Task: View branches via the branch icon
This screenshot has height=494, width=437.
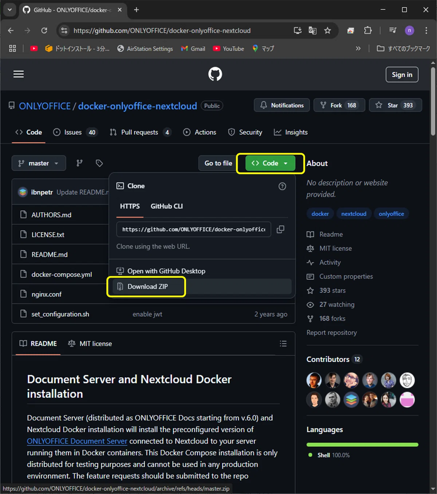Action: tap(79, 163)
